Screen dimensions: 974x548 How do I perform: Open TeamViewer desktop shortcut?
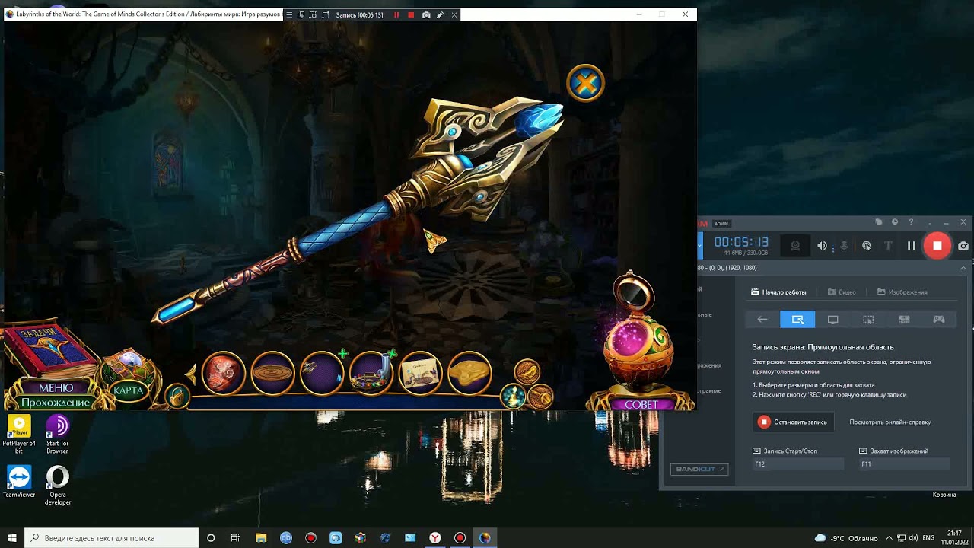click(x=19, y=482)
